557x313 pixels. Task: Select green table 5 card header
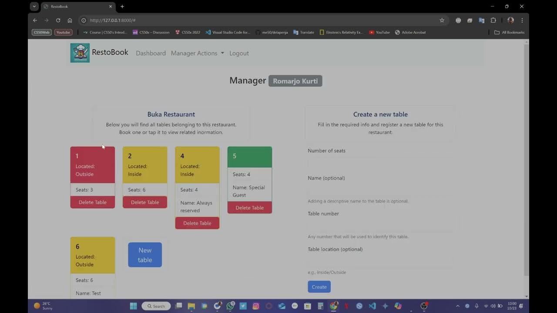point(250,157)
